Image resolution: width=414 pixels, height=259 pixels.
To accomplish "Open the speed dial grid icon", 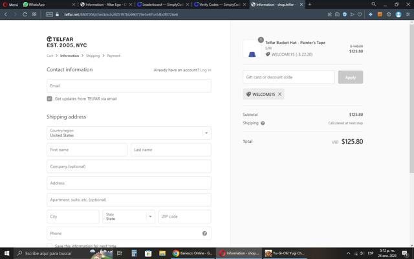I will 34,14.
